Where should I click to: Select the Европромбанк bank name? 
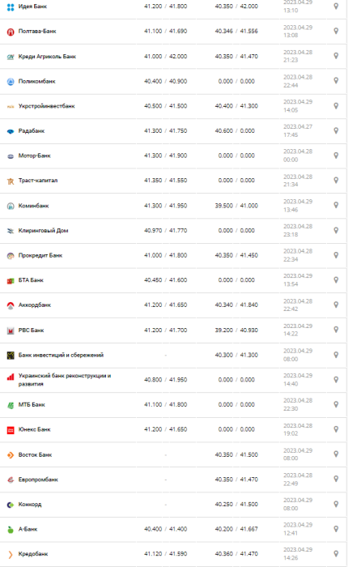[x=38, y=480]
